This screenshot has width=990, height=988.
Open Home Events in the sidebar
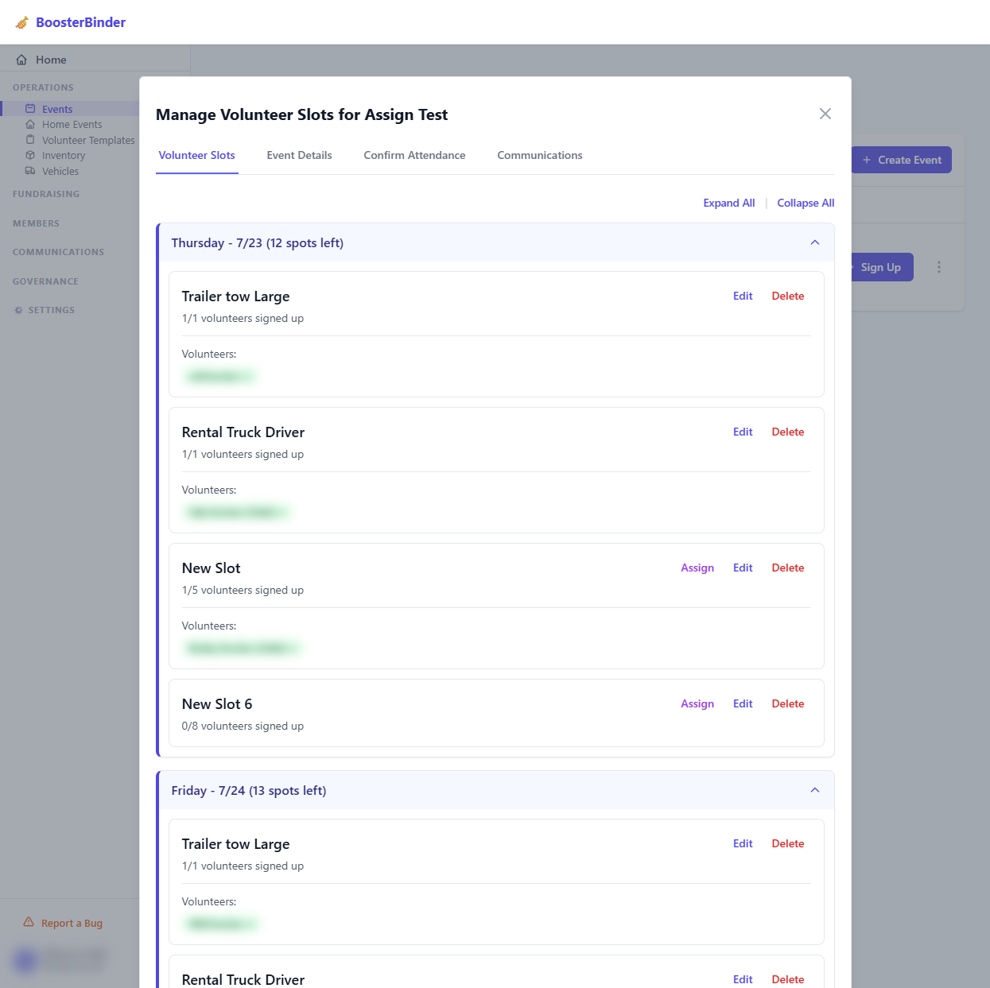pos(72,124)
